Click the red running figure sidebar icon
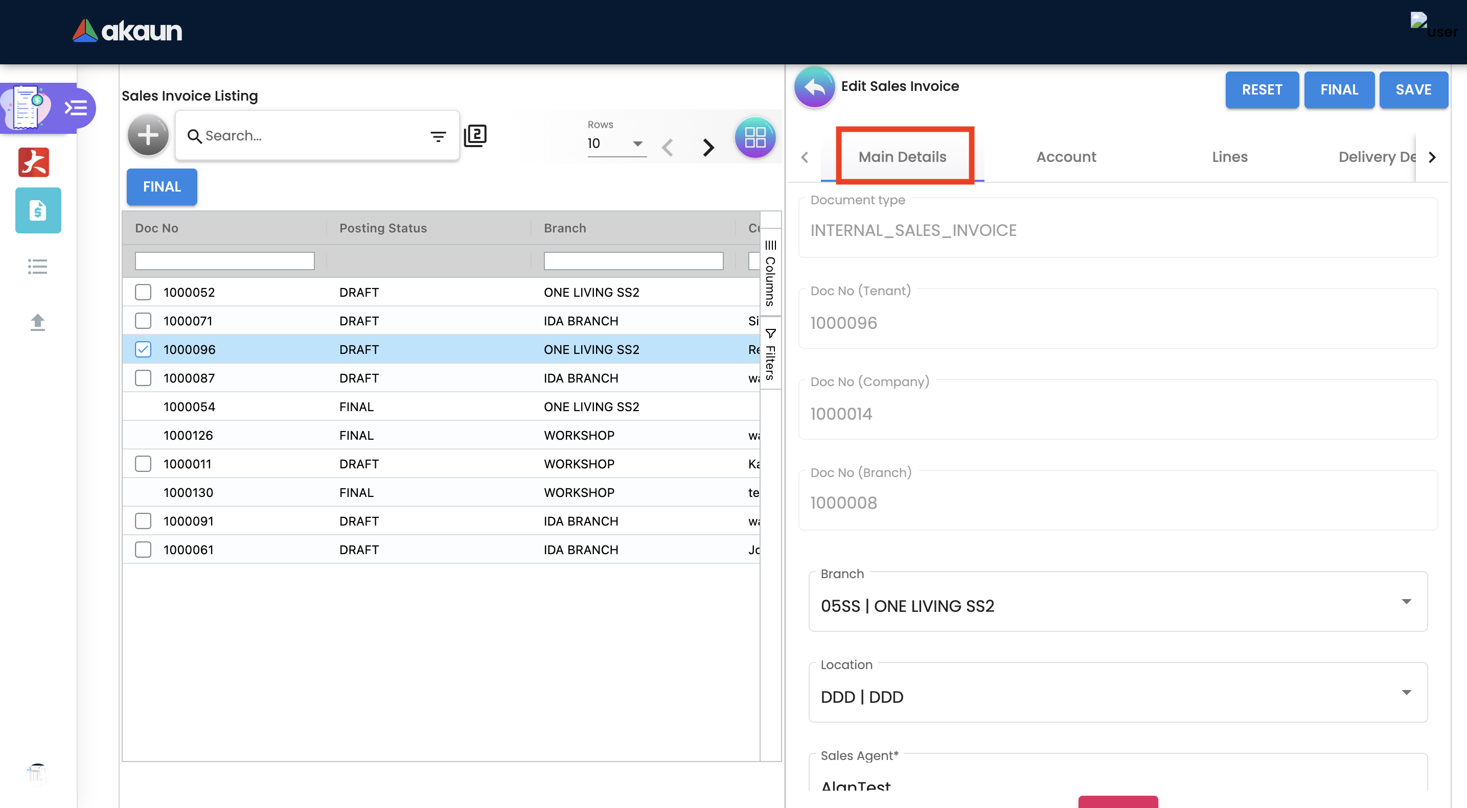This screenshot has width=1467, height=808. click(x=34, y=162)
